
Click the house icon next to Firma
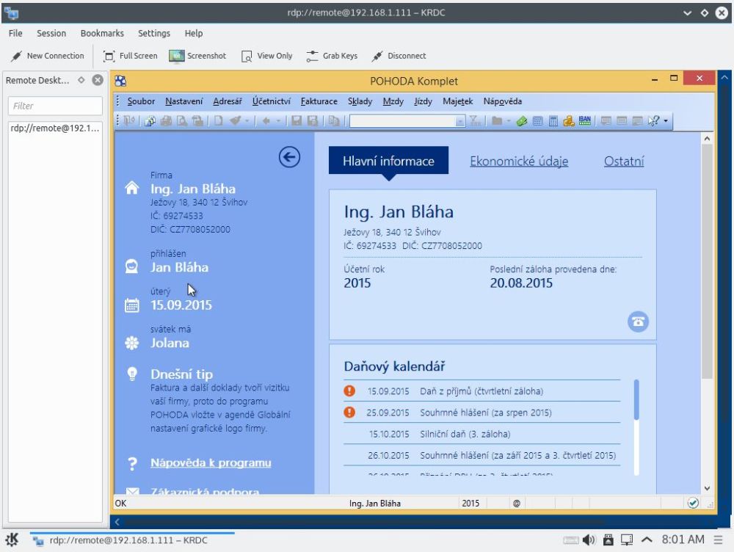click(x=132, y=188)
